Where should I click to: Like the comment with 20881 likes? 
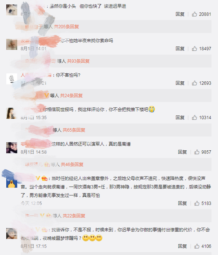[194, 14]
